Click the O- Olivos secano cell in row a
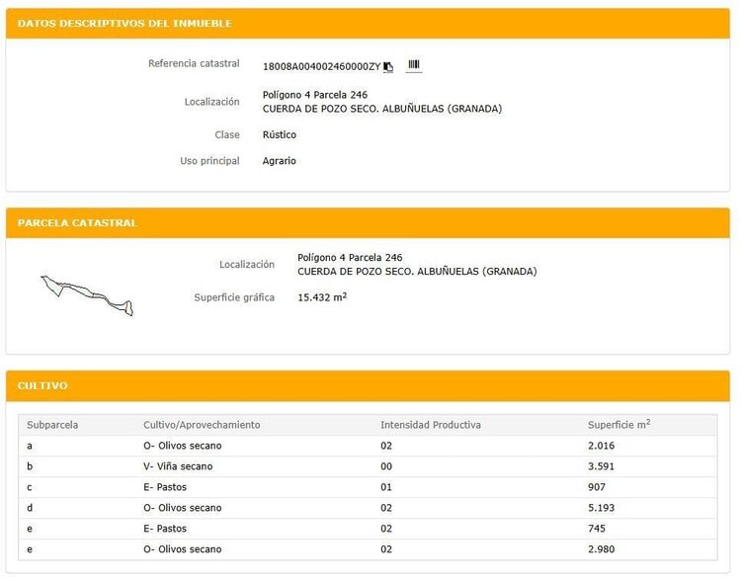 182,446
